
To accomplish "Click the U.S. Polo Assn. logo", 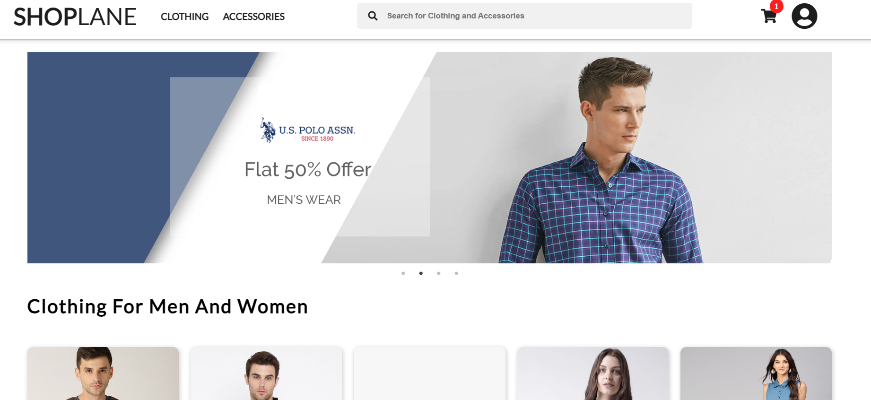I will tap(308, 130).
